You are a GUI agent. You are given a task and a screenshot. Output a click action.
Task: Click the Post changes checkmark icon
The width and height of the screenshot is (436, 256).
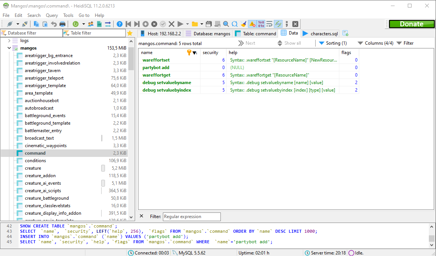(163, 24)
